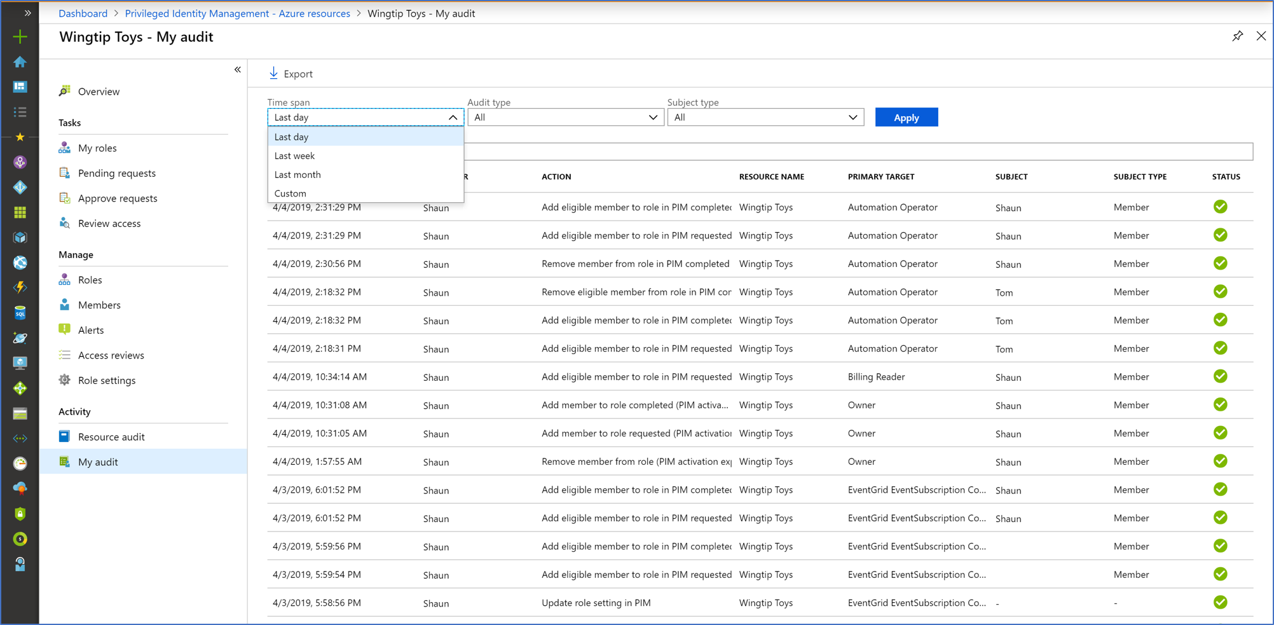Pin this blade with the pin icon
The height and width of the screenshot is (625, 1274).
click(x=1237, y=36)
